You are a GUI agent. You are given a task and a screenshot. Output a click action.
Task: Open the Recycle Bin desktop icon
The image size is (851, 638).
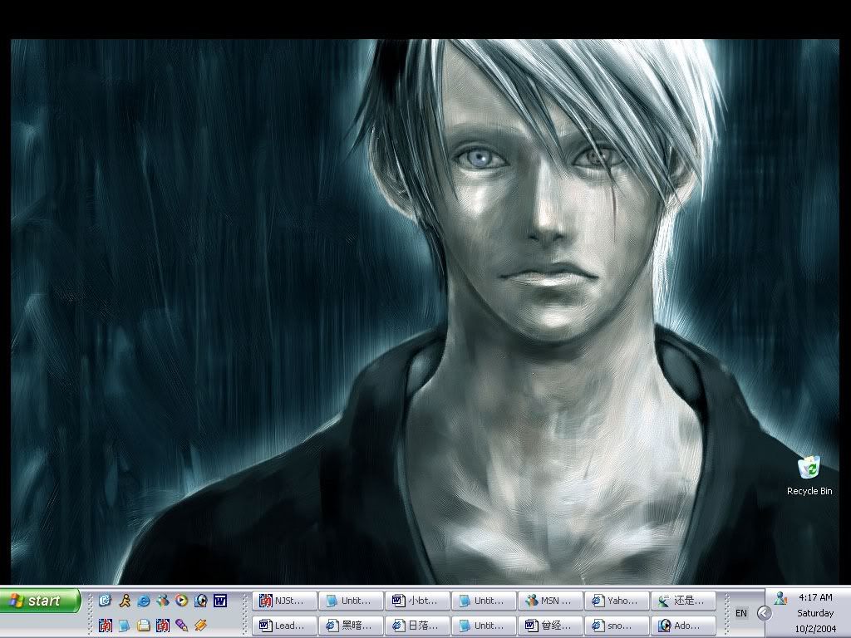(809, 476)
